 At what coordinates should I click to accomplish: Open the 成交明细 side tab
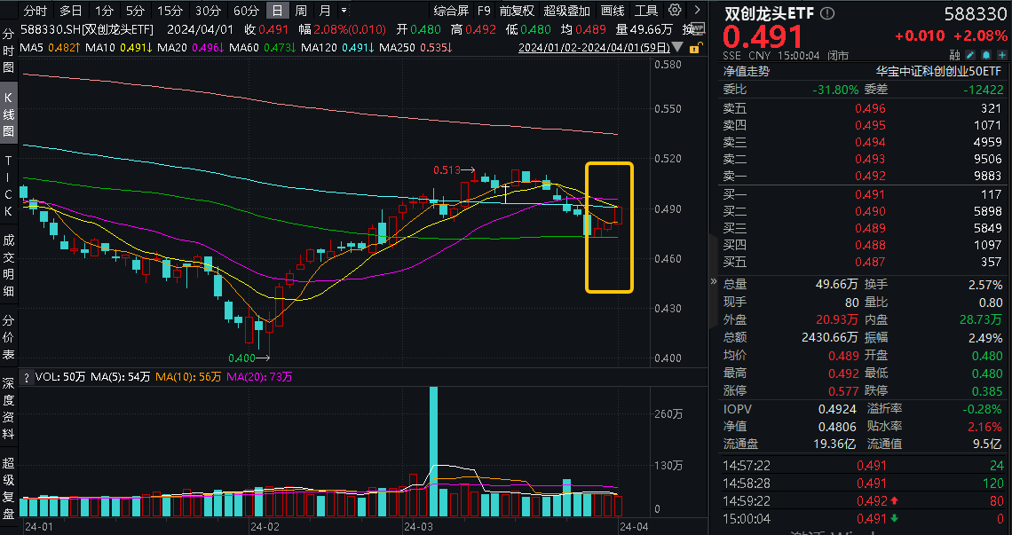(x=9, y=264)
